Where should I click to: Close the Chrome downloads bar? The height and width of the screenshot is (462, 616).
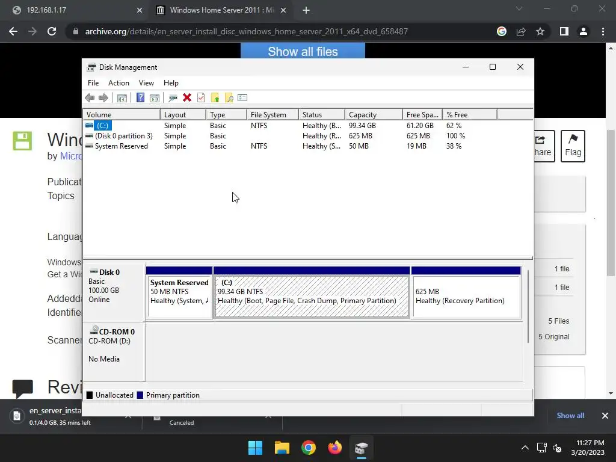click(x=605, y=416)
